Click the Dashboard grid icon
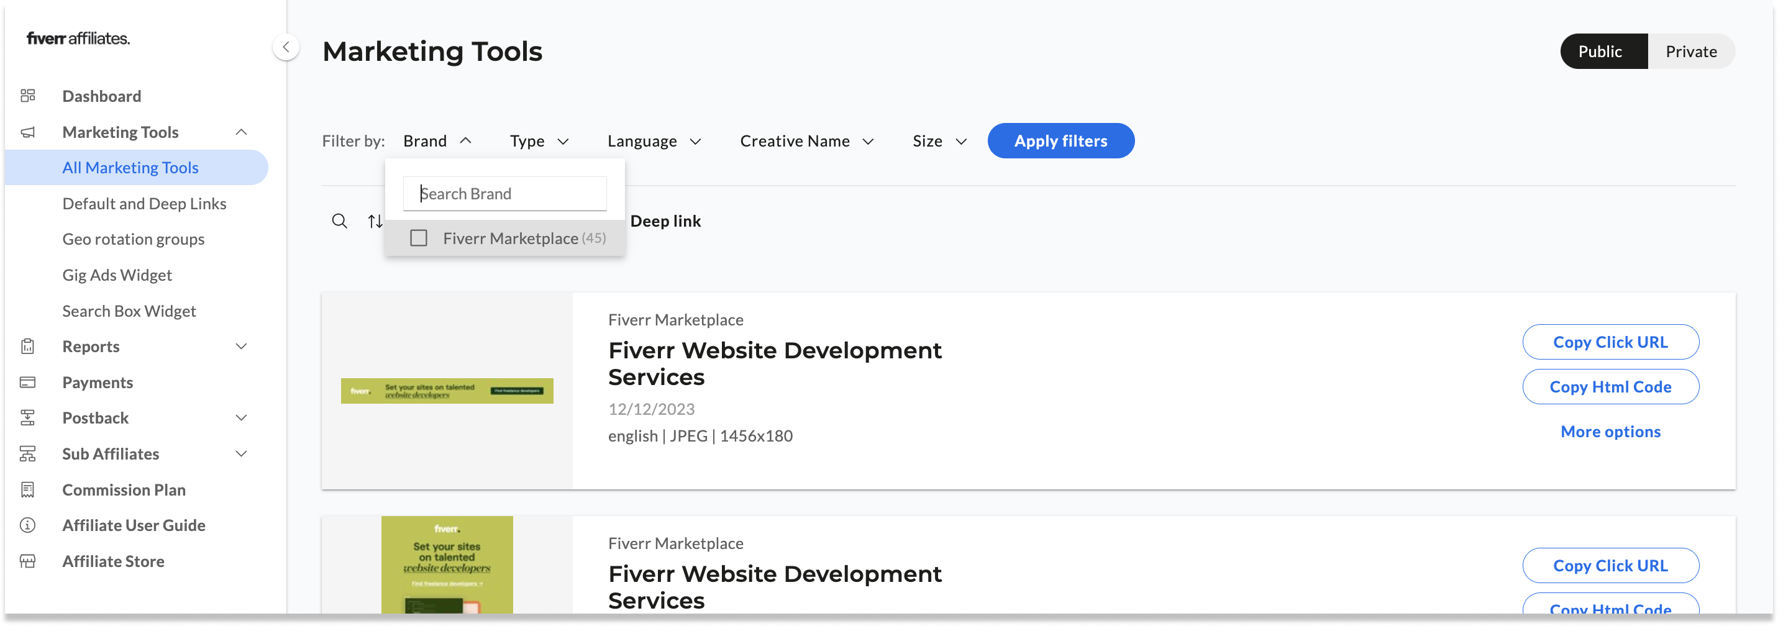Screen dimensions: 1778x626 tap(27, 96)
